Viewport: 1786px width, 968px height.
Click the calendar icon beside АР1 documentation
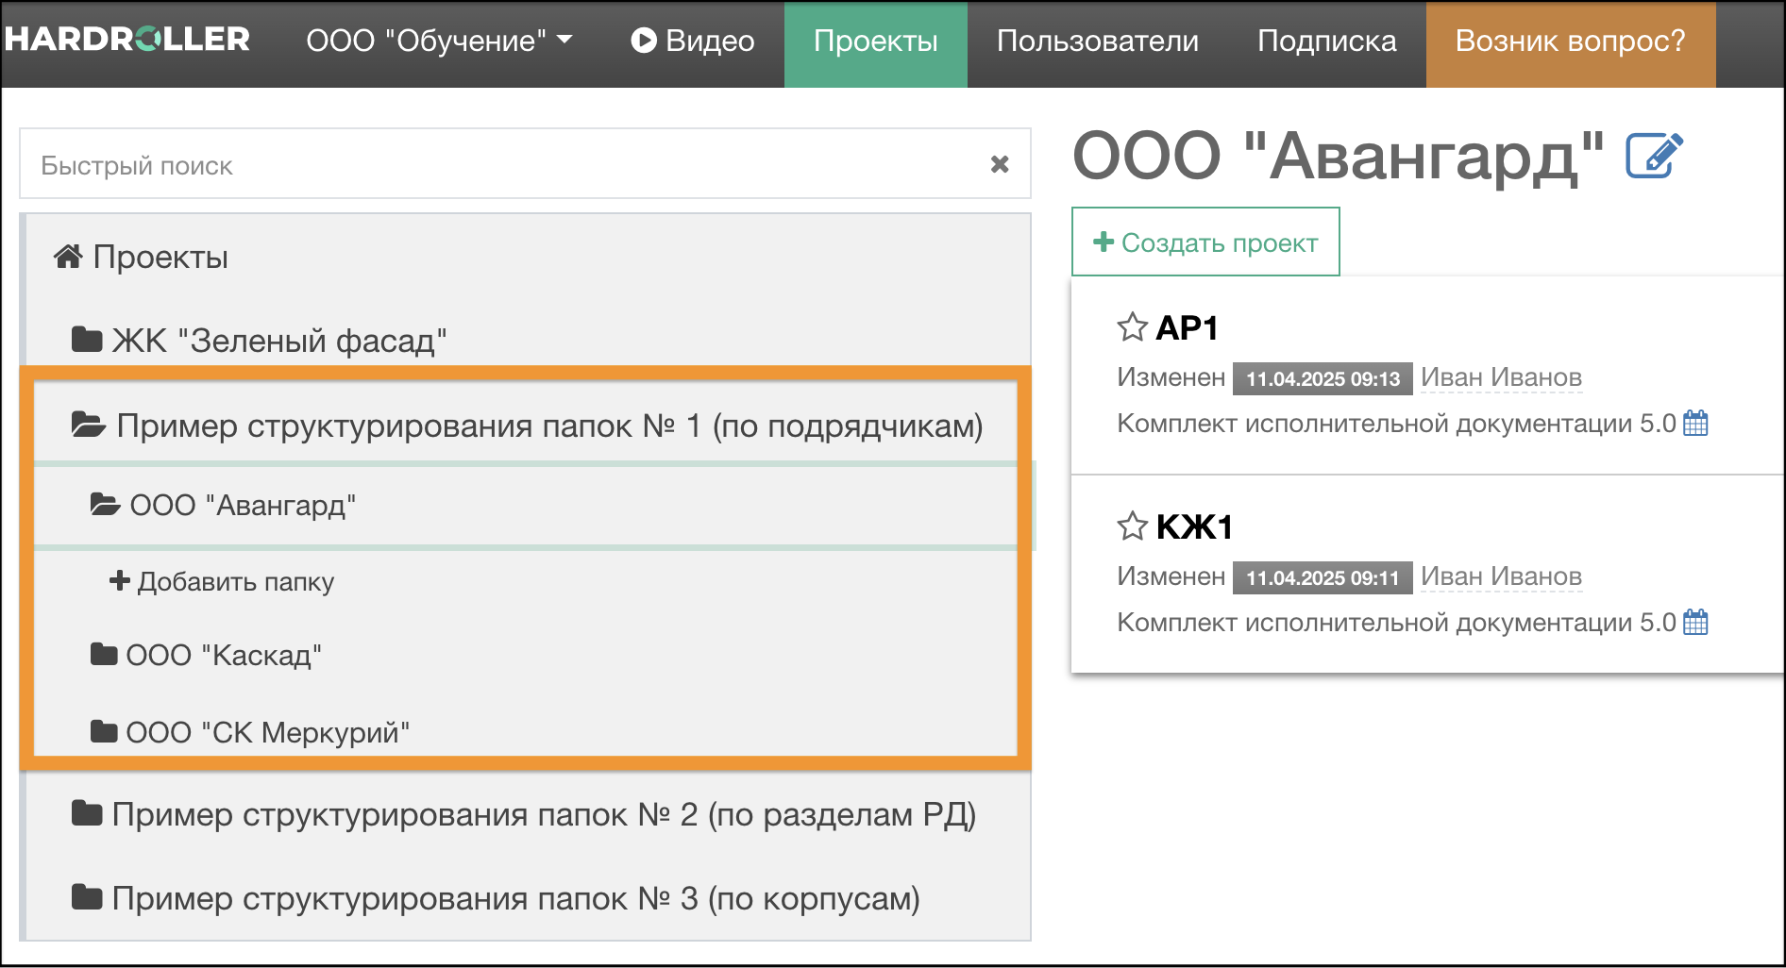click(1694, 424)
